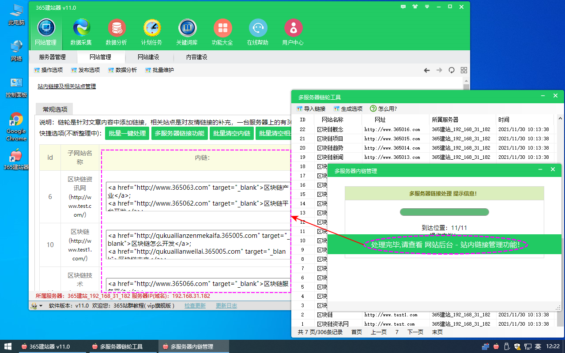Open the 计划任务 module icon
Viewport: 565px width, 353px height.
[152, 32]
